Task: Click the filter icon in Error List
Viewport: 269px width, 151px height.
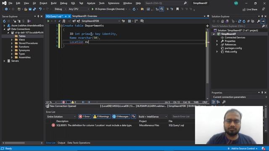Action: click(134, 117)
